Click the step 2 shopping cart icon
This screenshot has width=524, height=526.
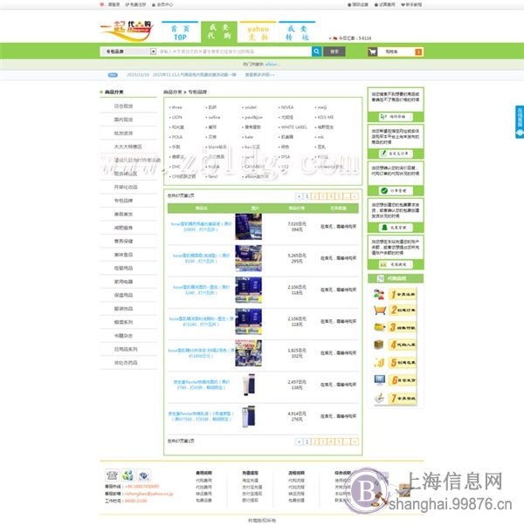(x=379, y=311)
